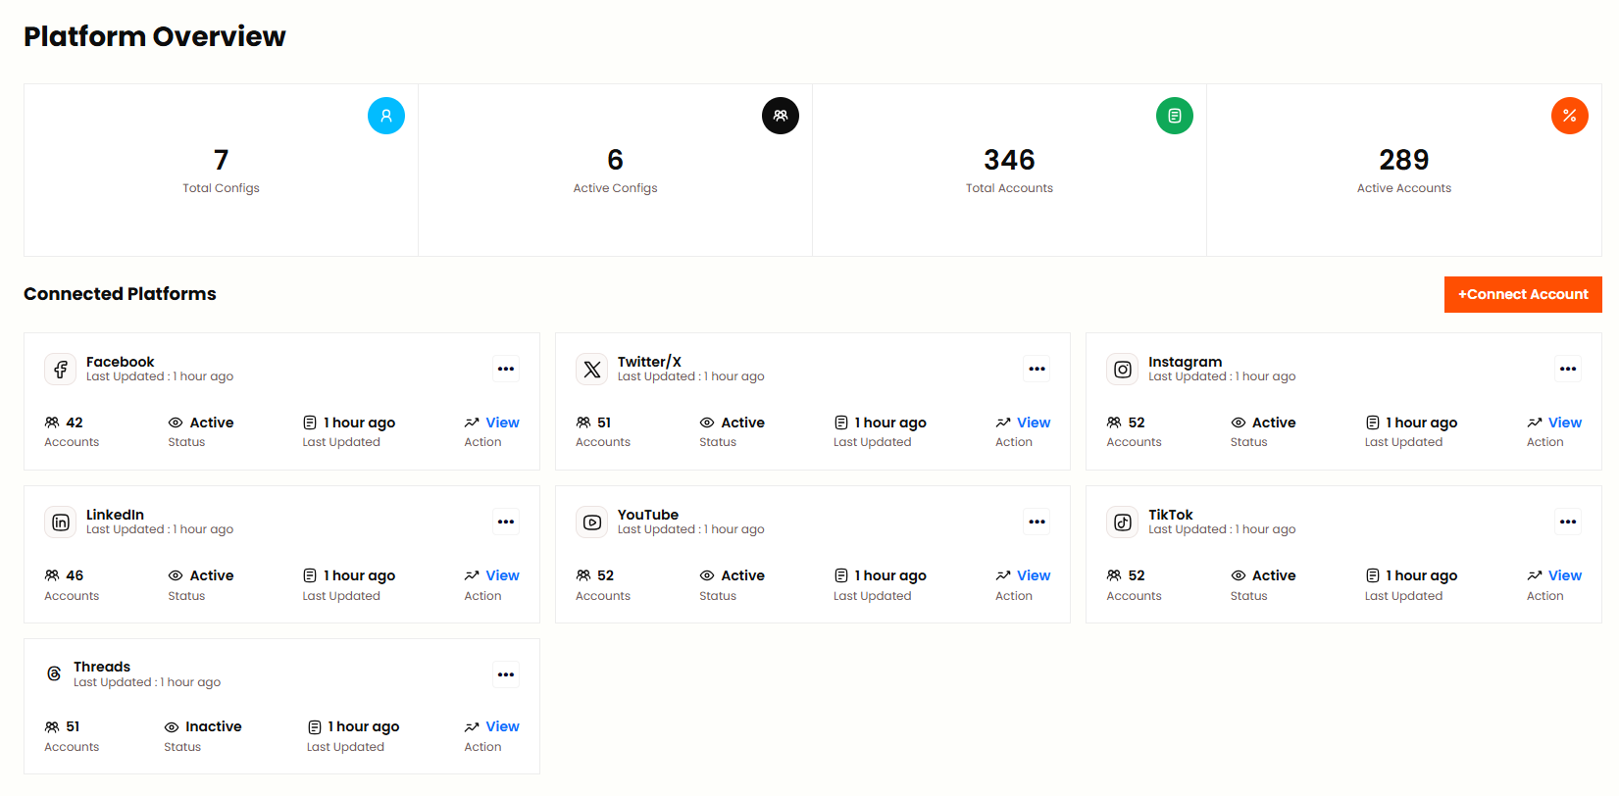
Task: Click the orange percent Active Accounts icon
Action: (x=1569, y=116)
